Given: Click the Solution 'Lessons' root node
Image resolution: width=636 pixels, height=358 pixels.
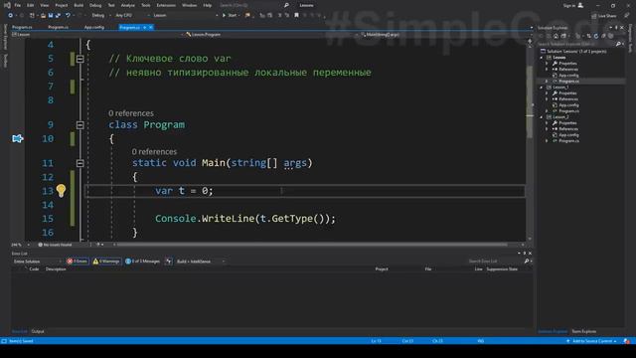Looking at the screenshot, I should [576, 52].
